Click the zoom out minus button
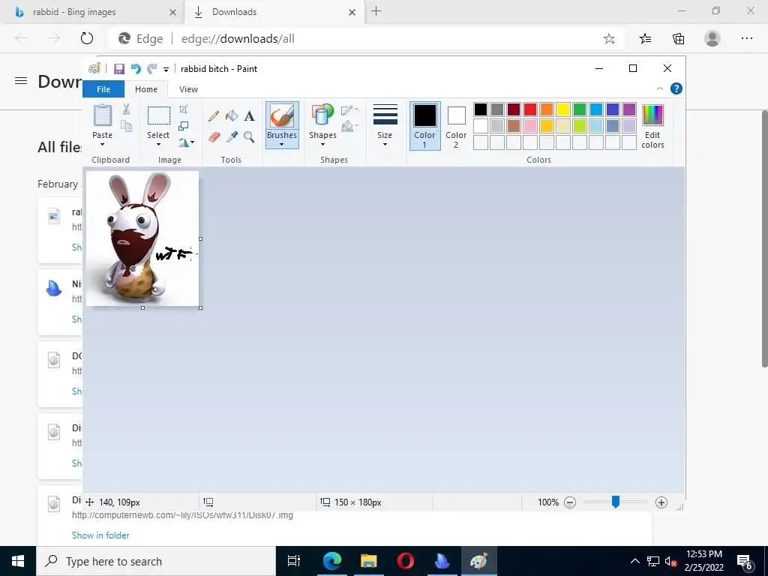The height and width of the screenshot is (576, 768). pos(570,502)
